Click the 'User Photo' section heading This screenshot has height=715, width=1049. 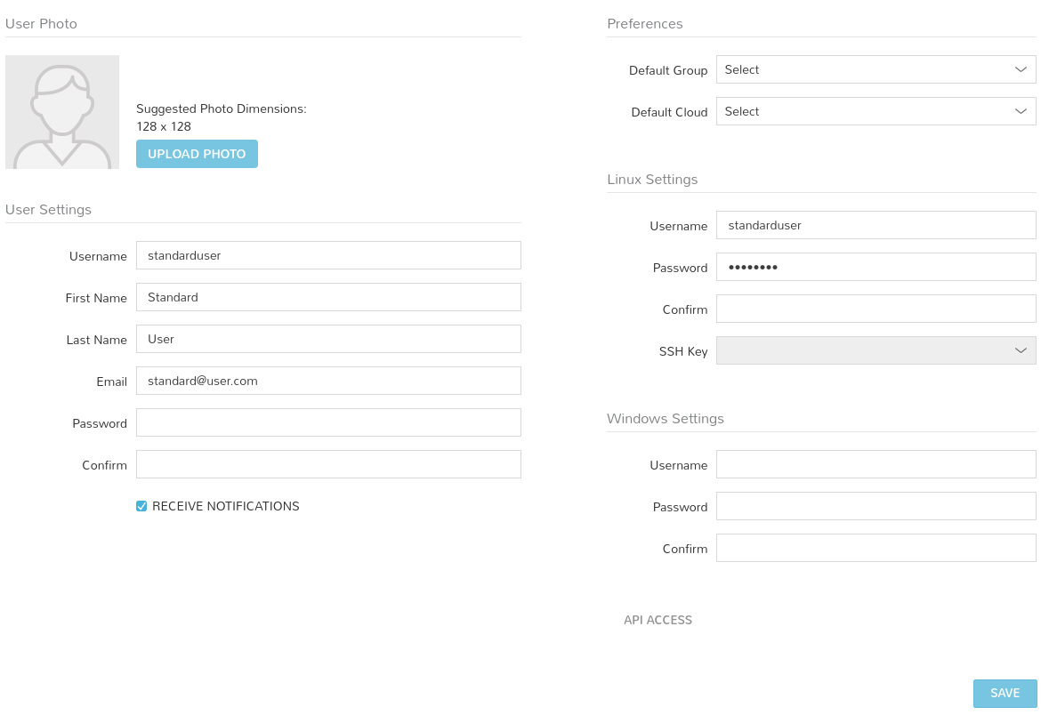[41, 23]
